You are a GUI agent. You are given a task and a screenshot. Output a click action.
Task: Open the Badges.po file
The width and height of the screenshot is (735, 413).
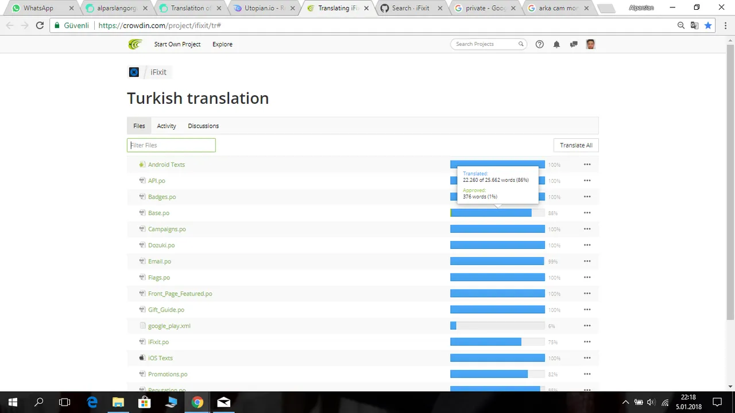click(x=162, y=197)
